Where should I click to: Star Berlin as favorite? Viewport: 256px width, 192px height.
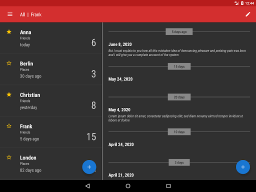click(x=9, y=63)
